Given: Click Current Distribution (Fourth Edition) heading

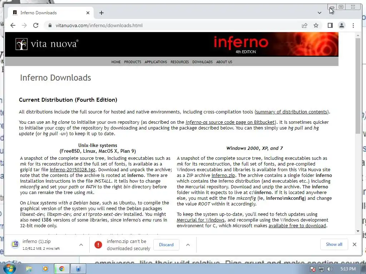Looking at the screenshot, I should 68,100.
